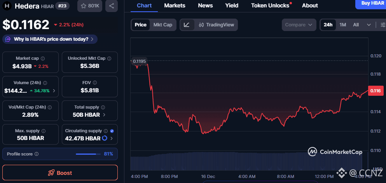The width and height of the screenshot is (386, 183).
Task: Expand Circulating supply details chevron
Action: [112, 138]
